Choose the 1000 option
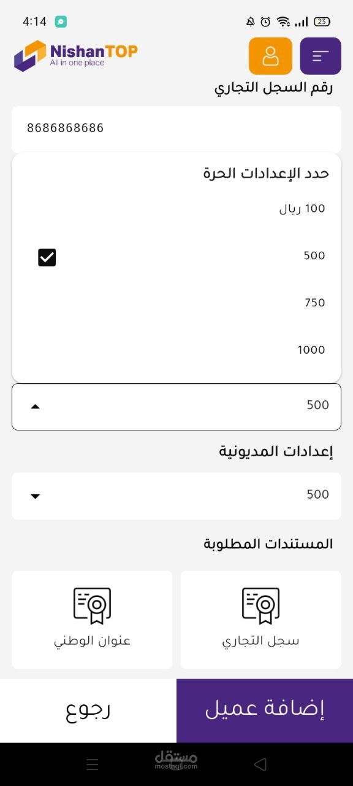The width and height of the screenshot is (353, 786). pos(176,350)
